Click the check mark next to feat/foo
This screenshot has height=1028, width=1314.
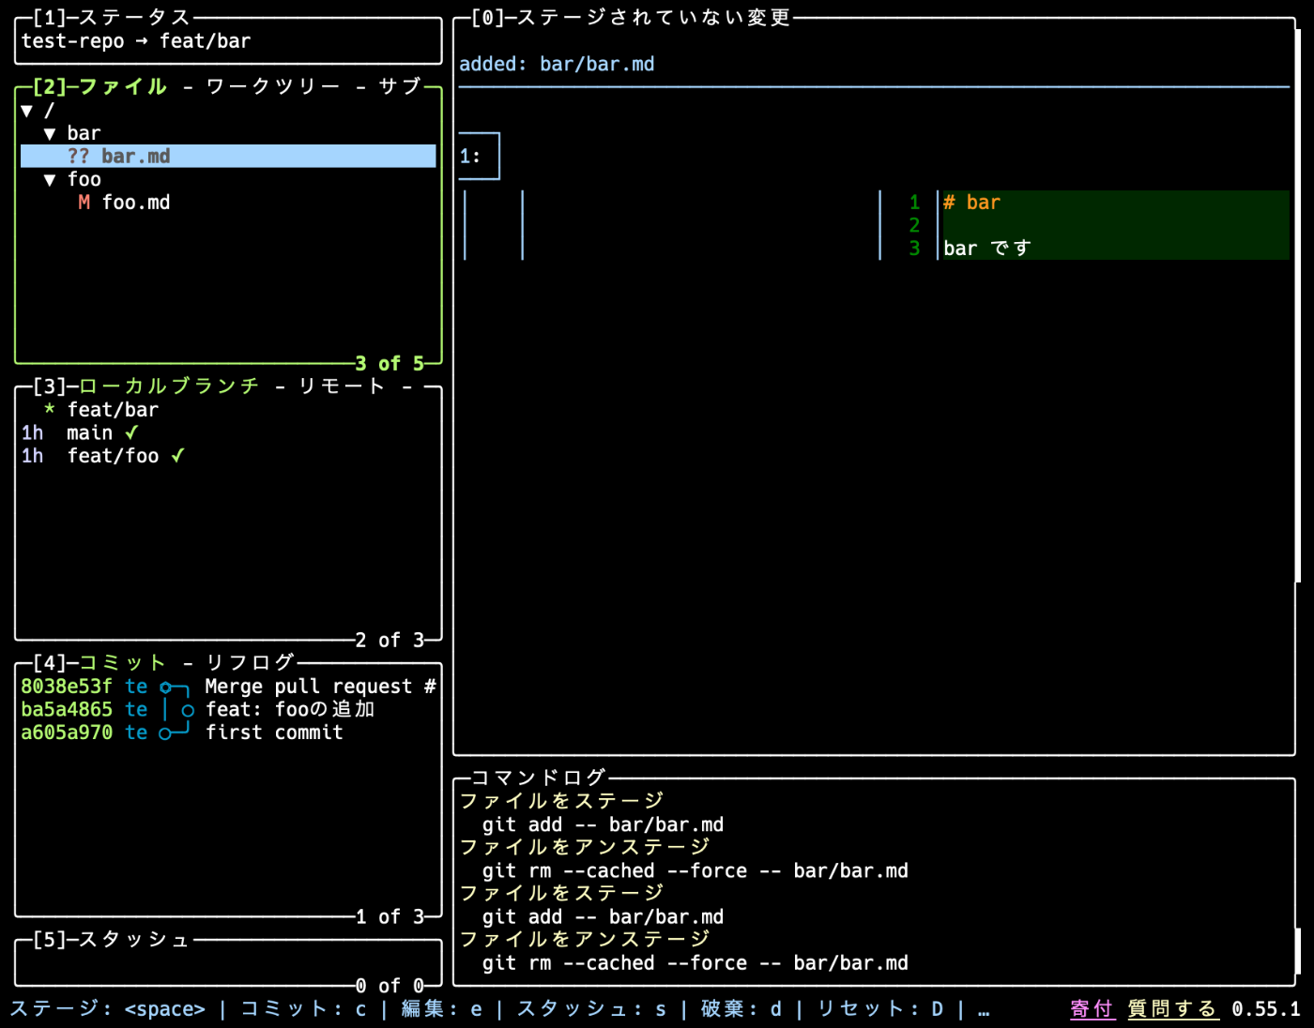(x=177, y=456)
